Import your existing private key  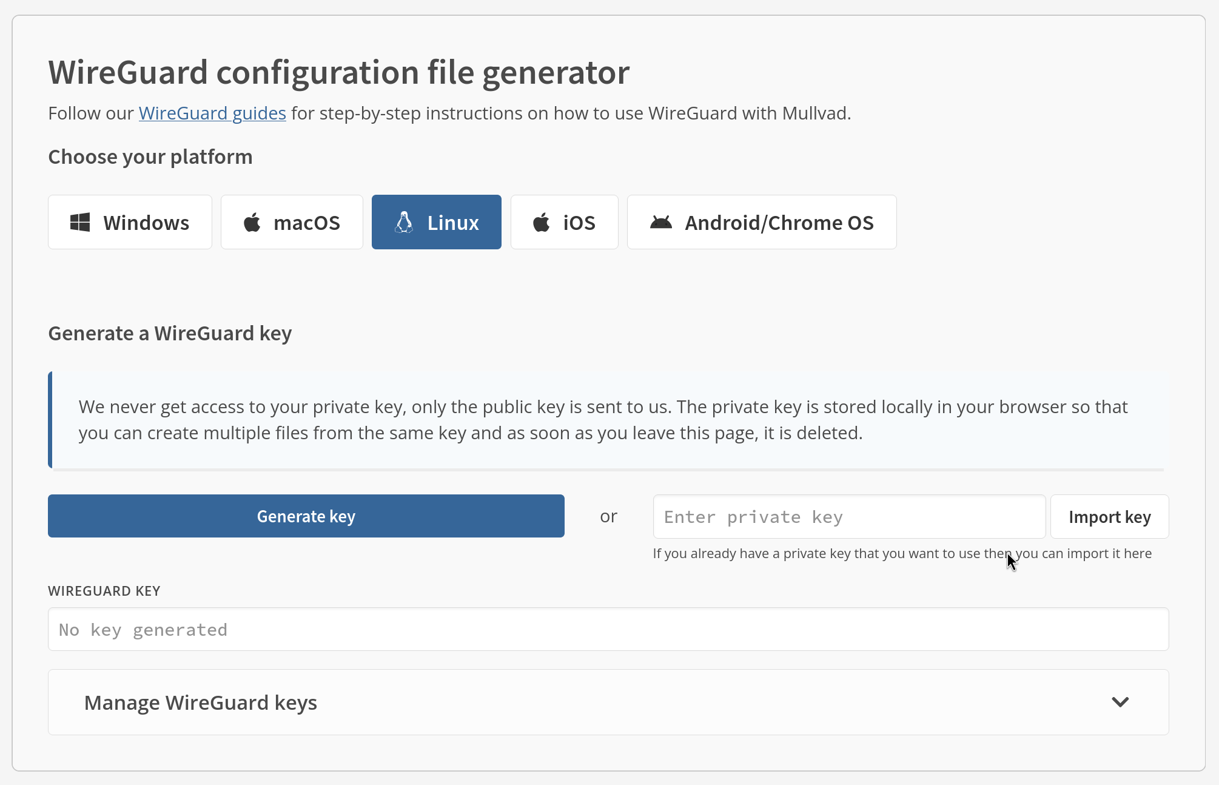(x=1109, y=516)
